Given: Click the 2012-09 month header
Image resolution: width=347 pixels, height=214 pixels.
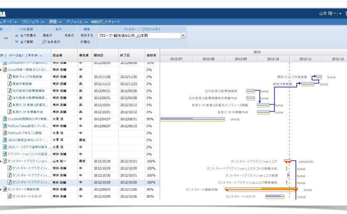Looking at the screenshot, I should click(x=241, y=59).
